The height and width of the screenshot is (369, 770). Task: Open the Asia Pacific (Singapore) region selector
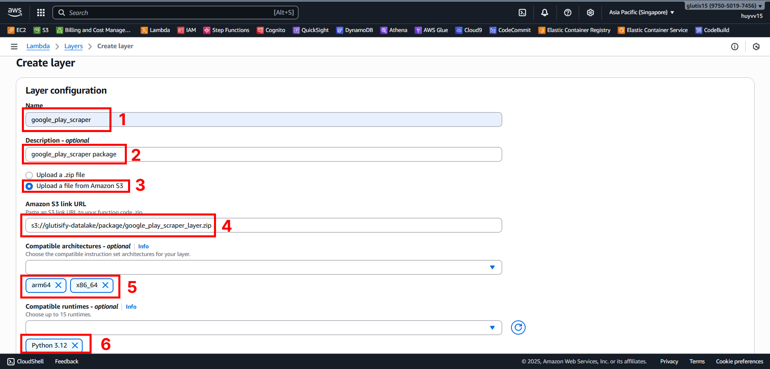(641, 13)
